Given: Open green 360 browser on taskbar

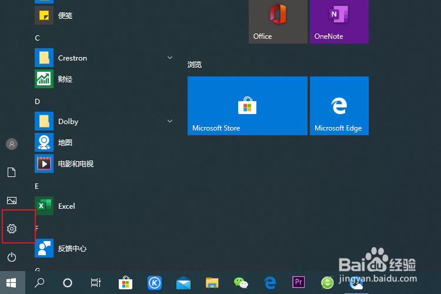Looking at the screenshot, I should click(328, 283).
